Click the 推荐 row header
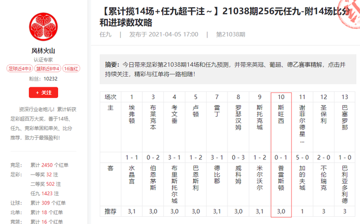This screenshot has height=224, width=360. pyautogui.click(x=110, y=211)
